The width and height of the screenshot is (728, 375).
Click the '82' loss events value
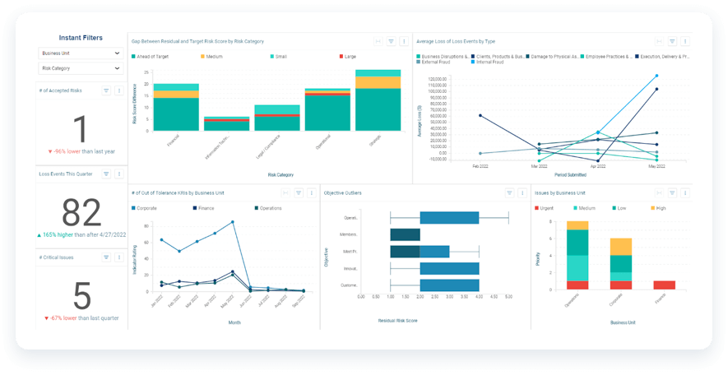pos(81,212)
